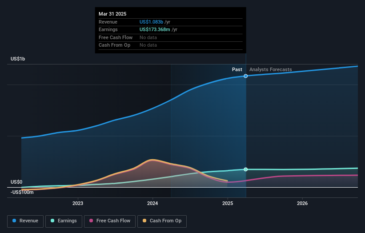Click the 2024 x-axis label

(152, 204)
